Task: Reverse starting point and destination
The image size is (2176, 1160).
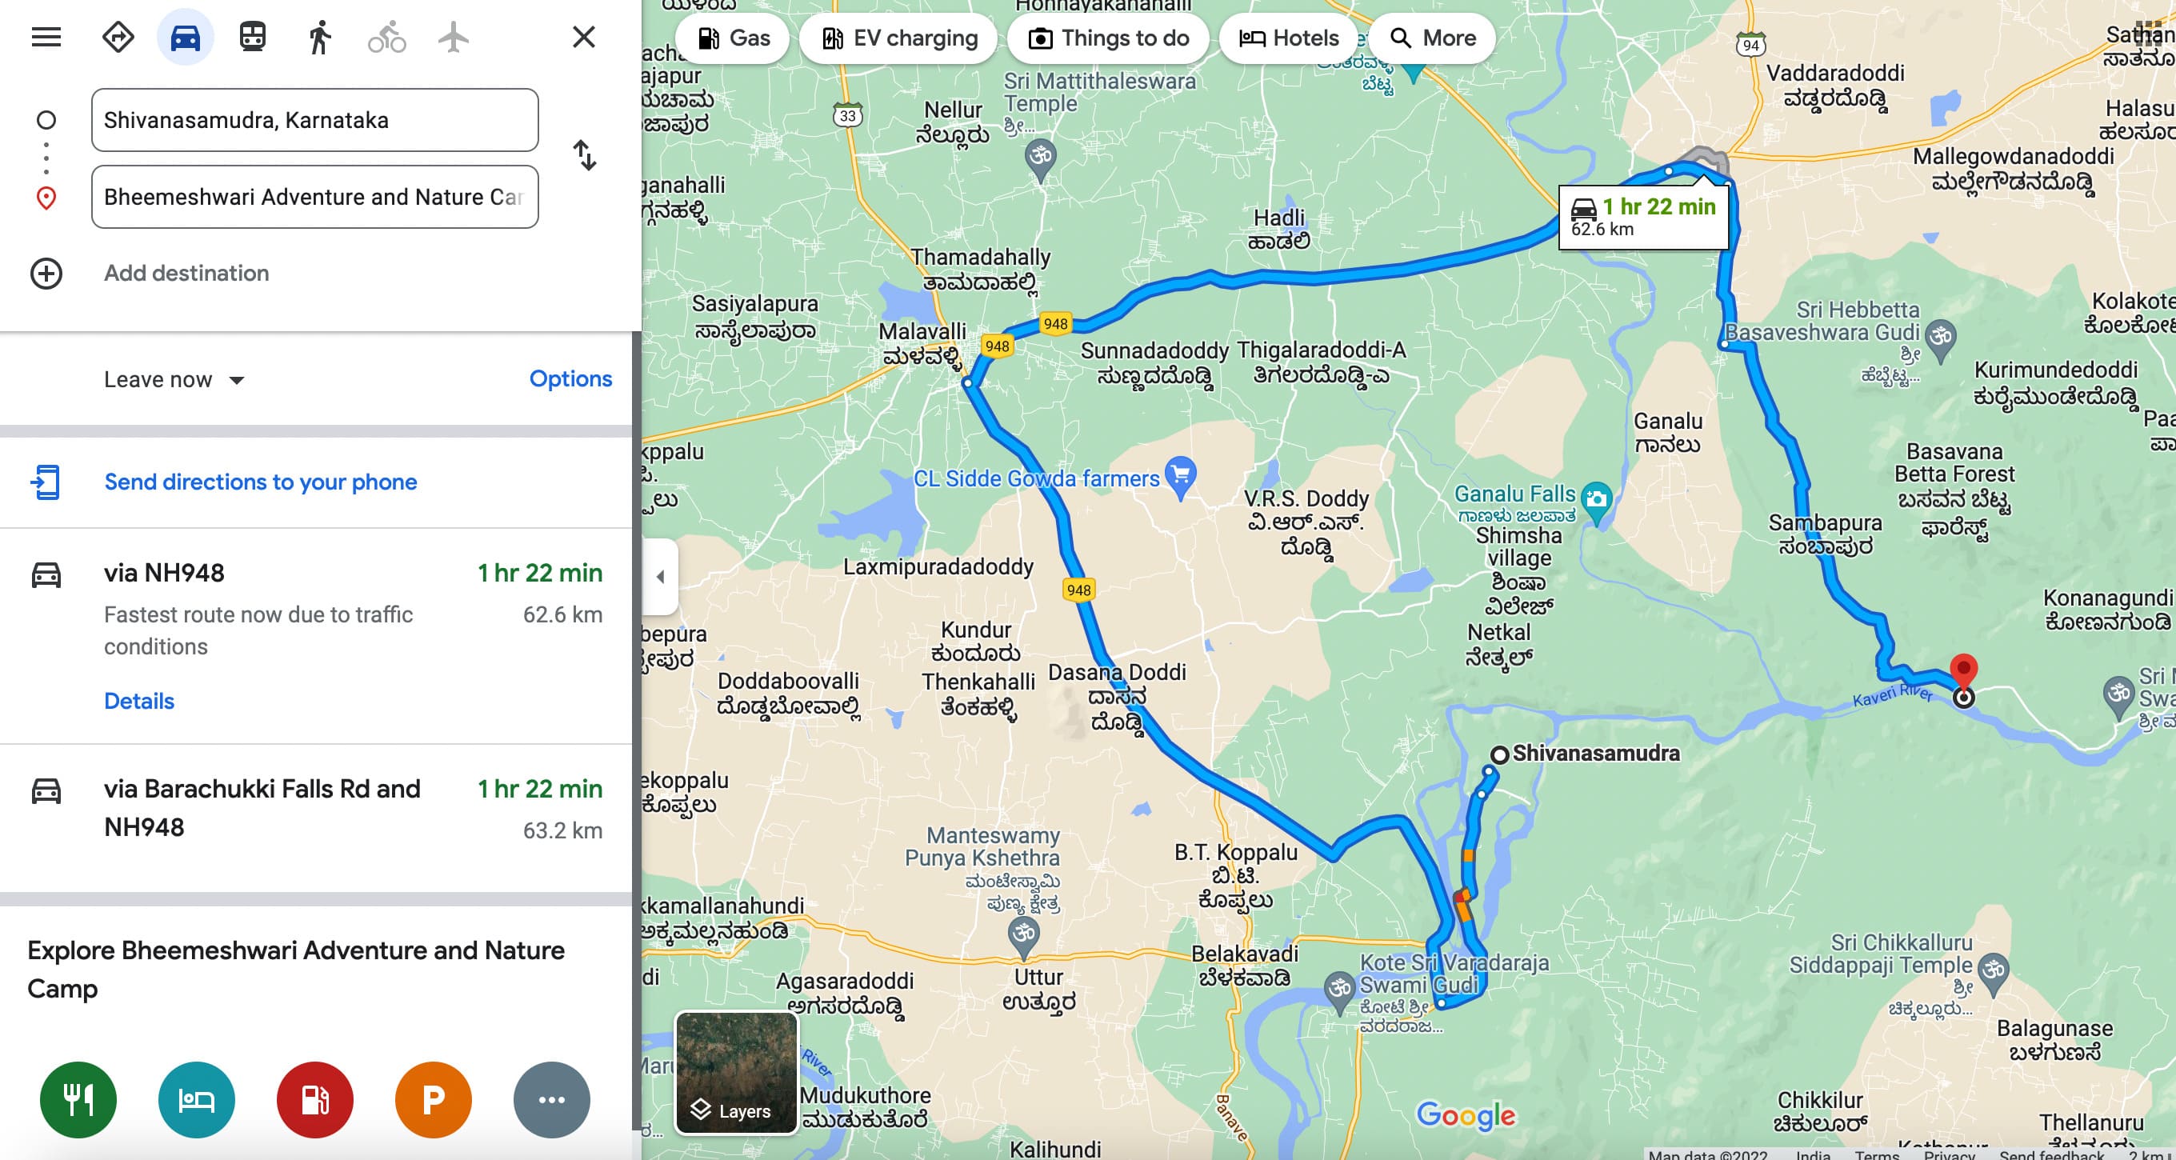Action: coord(585,155)
